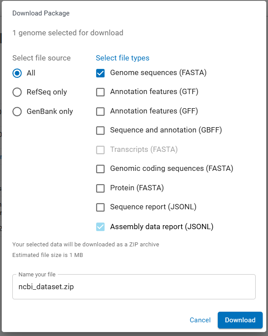Select the All file source radio button

click(17, 73)
